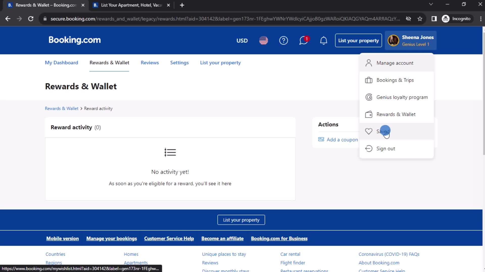Open the Unique places to stay link

pos(224,254)
